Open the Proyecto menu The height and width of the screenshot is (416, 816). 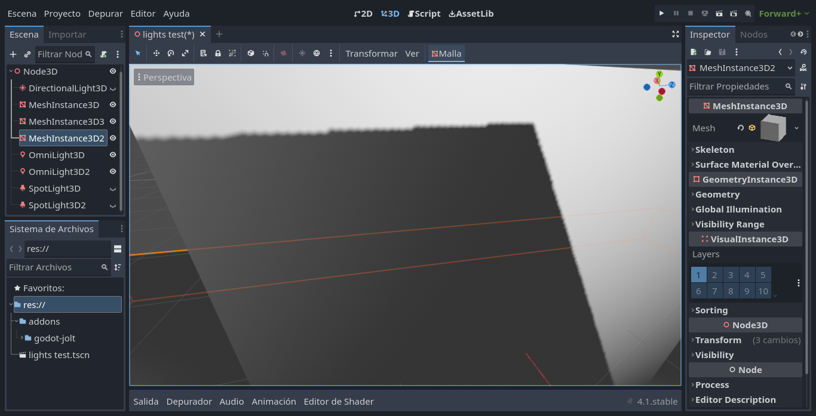(62, 13)
